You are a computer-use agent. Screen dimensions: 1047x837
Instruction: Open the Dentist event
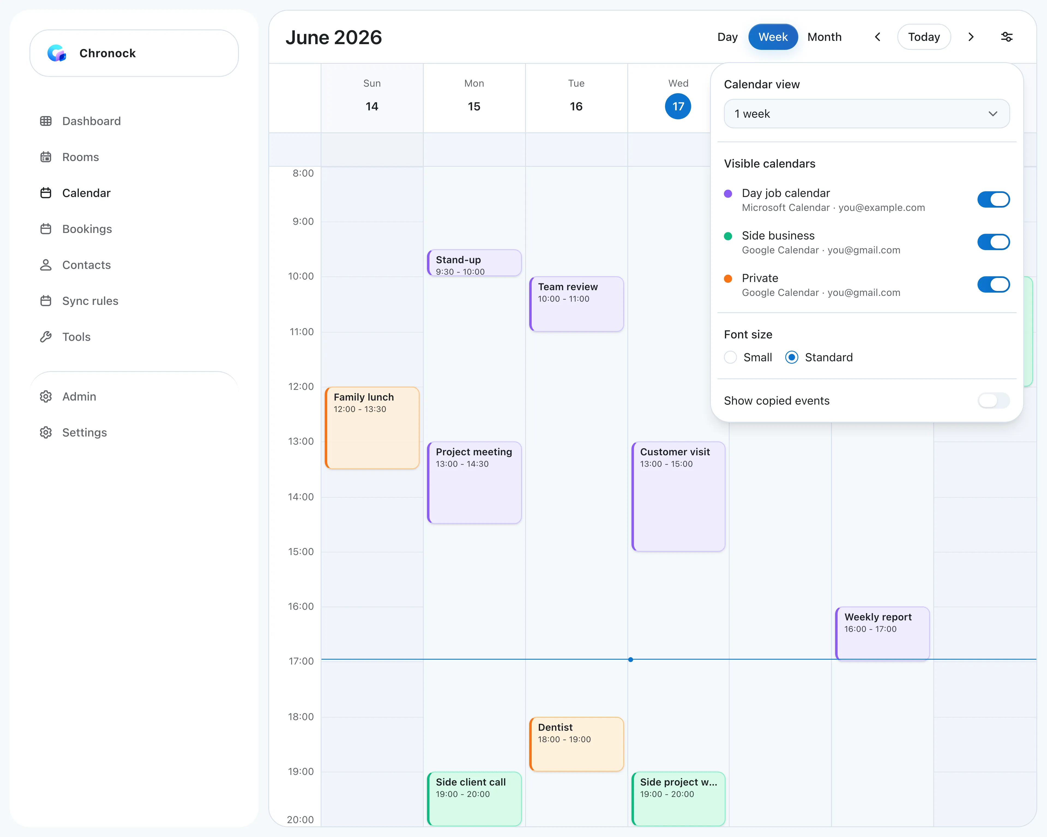pyautogui.click(x=576, y=744)
